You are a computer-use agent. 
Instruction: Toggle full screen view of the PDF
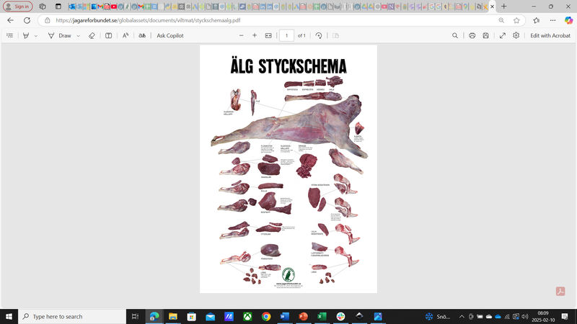coord(503,35)
